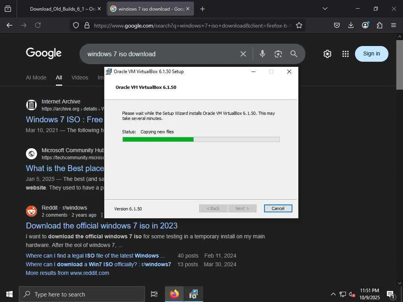Clear the Google search box text
403x302 pixels.
pyautogui.click(x=243, y=54)
